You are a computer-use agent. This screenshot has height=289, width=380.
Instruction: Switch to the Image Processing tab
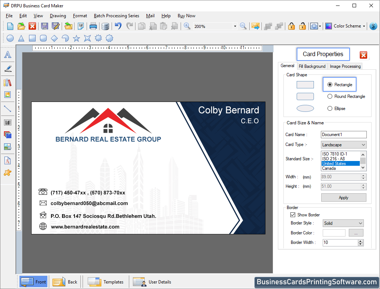[x=345, y=66]
